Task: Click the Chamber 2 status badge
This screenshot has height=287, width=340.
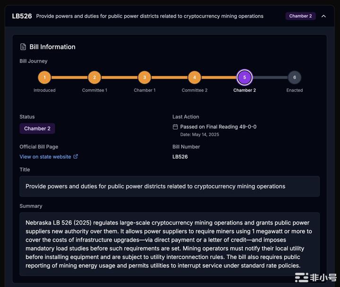Action: (x=37, y=128)
